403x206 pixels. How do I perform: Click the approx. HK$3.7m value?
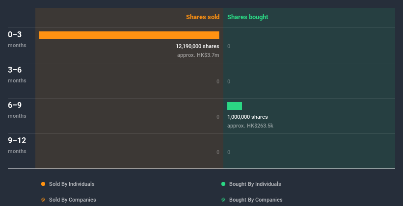pos(198,55)
